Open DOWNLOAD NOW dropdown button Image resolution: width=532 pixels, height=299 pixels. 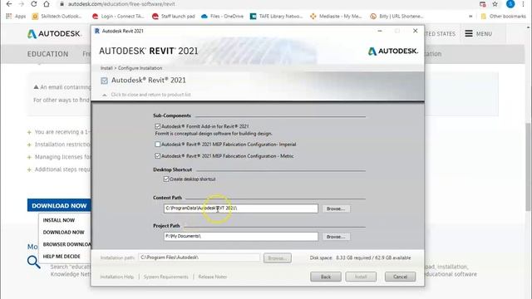(59, 205)
